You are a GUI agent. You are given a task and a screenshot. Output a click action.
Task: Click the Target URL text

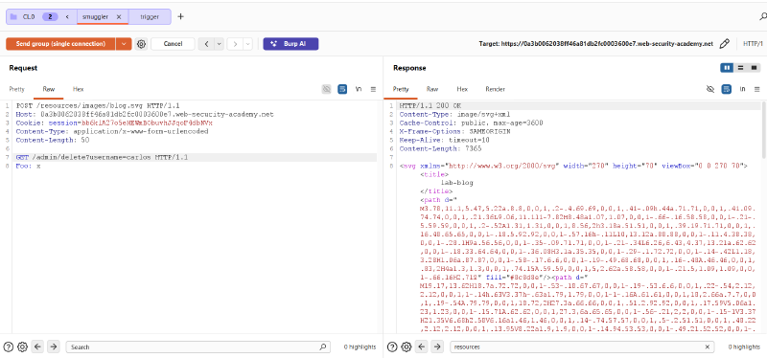[595, 44]
